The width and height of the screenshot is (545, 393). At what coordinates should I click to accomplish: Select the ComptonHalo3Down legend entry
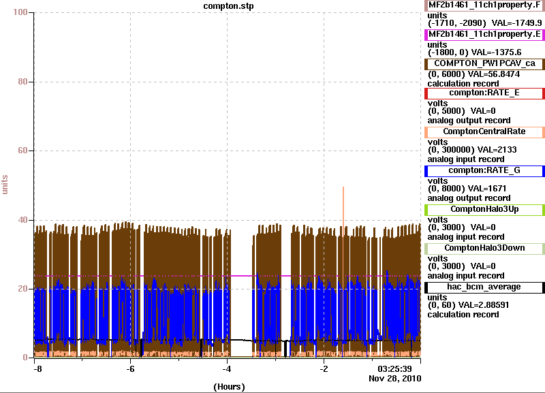click(484, 249)
